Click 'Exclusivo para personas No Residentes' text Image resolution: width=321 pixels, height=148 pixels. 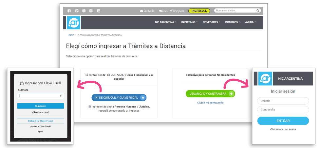210,75
